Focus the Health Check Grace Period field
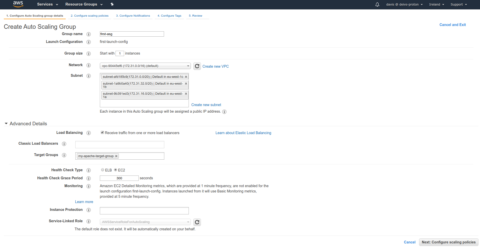Image resolution: width=480 pixels, height=248 pixels. (x=119, y=178)
